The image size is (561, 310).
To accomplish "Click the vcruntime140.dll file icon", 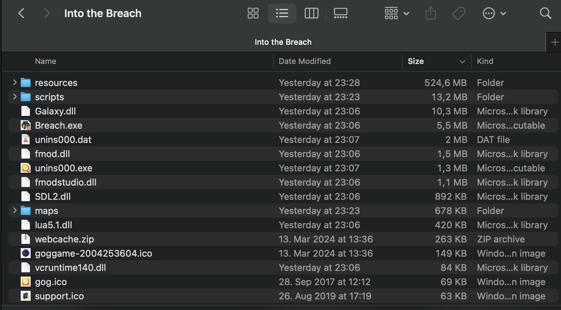I will point(26,267).
